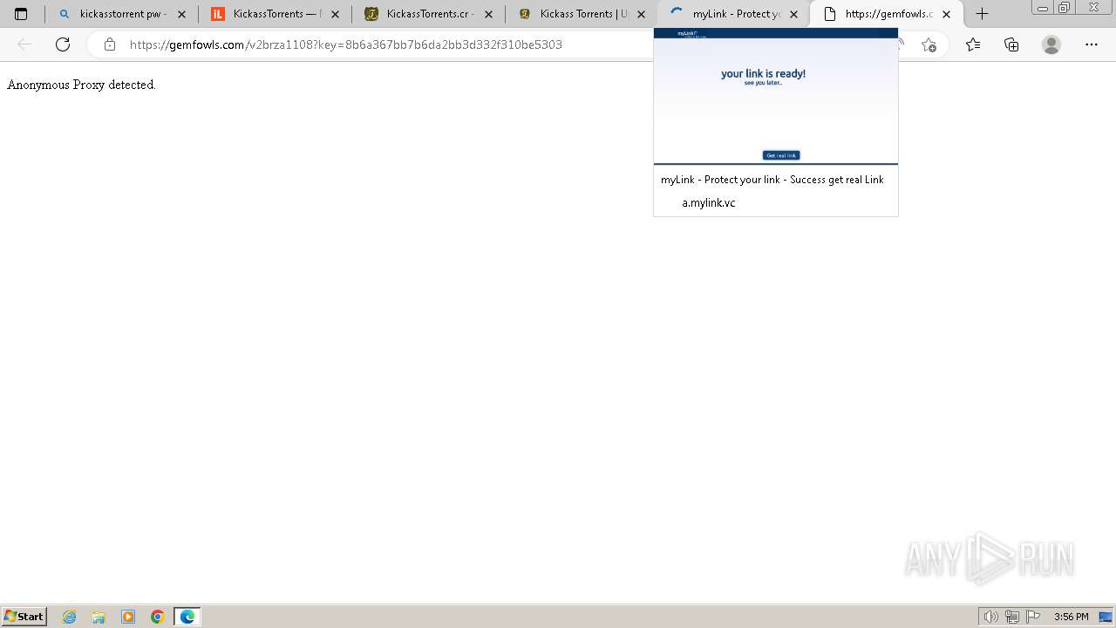Click the a.mylink.vc preview domain text
Image resolution: width=1116 pixels, height=628 pixels.
709,202
